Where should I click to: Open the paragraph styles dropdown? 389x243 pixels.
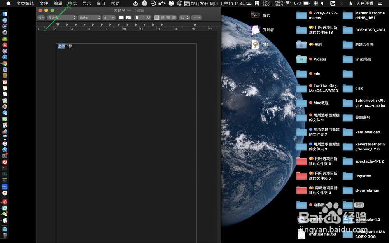click(41, 17)
